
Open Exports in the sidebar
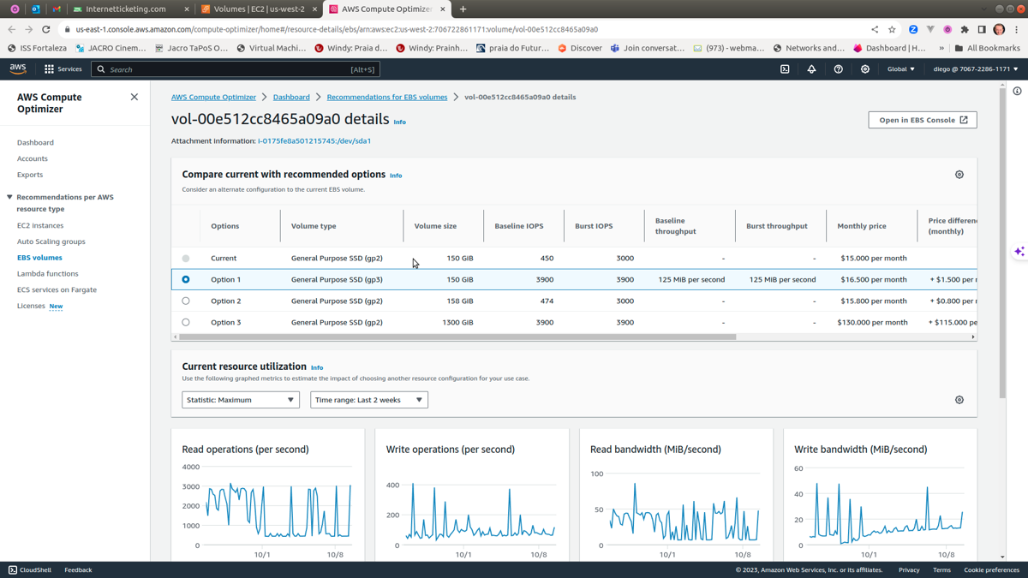[x=30, y=175]
